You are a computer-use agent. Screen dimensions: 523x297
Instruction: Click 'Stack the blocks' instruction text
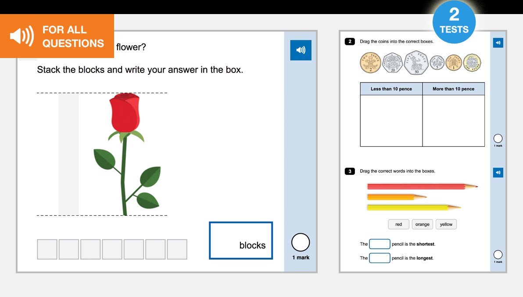pyautogui.click(x=140, y=70)
